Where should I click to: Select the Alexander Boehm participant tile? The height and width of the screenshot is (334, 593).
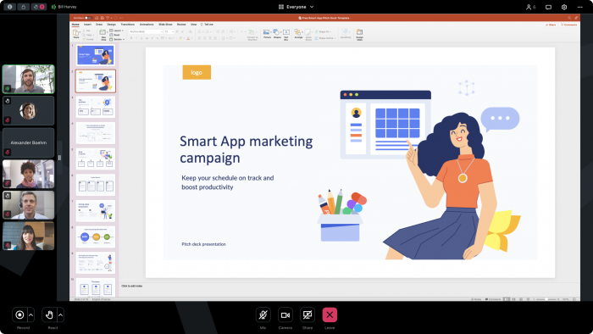coord(28,142)
